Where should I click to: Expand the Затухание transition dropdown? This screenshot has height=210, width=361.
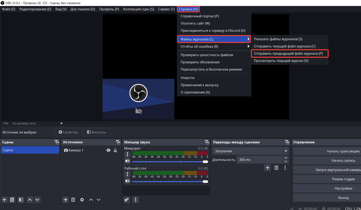[x=285, y=151]
